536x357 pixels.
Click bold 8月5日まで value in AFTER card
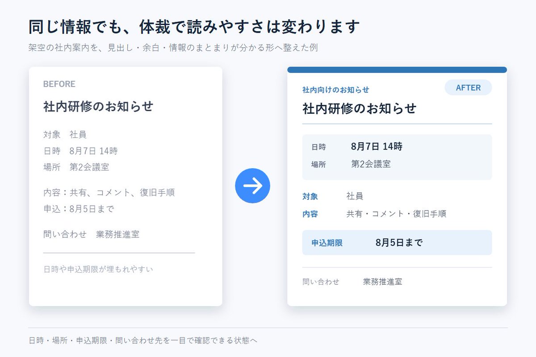coord(399,243)
